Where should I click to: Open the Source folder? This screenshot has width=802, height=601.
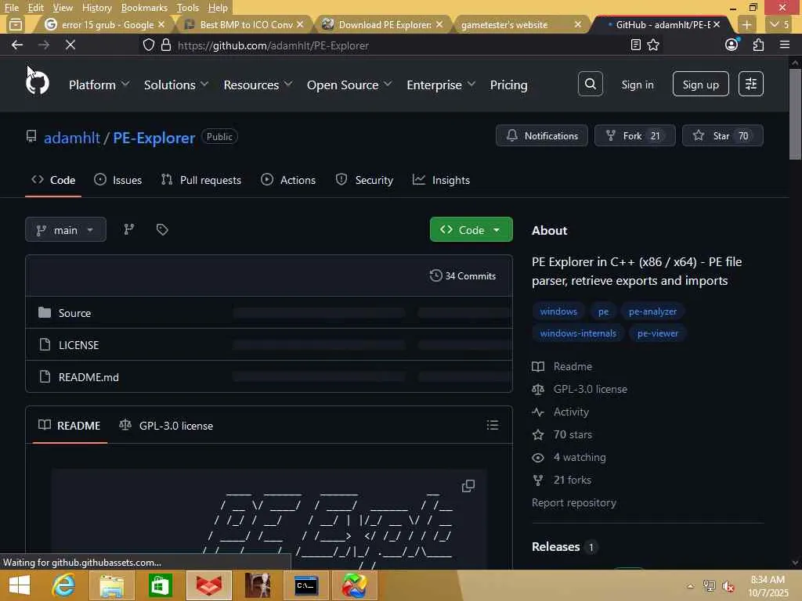[x=74, y=313]
